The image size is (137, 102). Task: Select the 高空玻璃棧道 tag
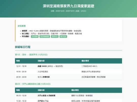point(45,37)
